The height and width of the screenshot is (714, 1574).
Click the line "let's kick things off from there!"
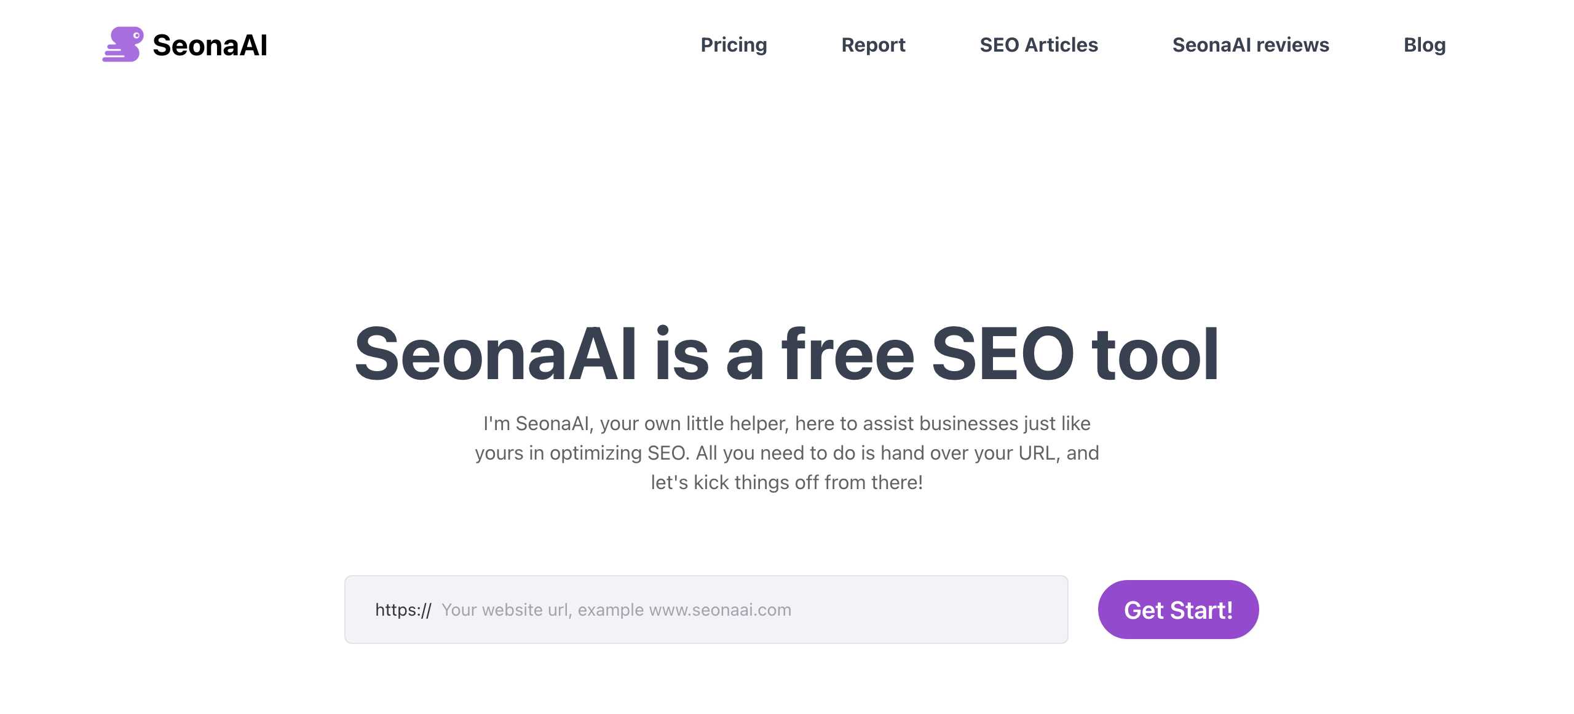(x=787, y=482)
